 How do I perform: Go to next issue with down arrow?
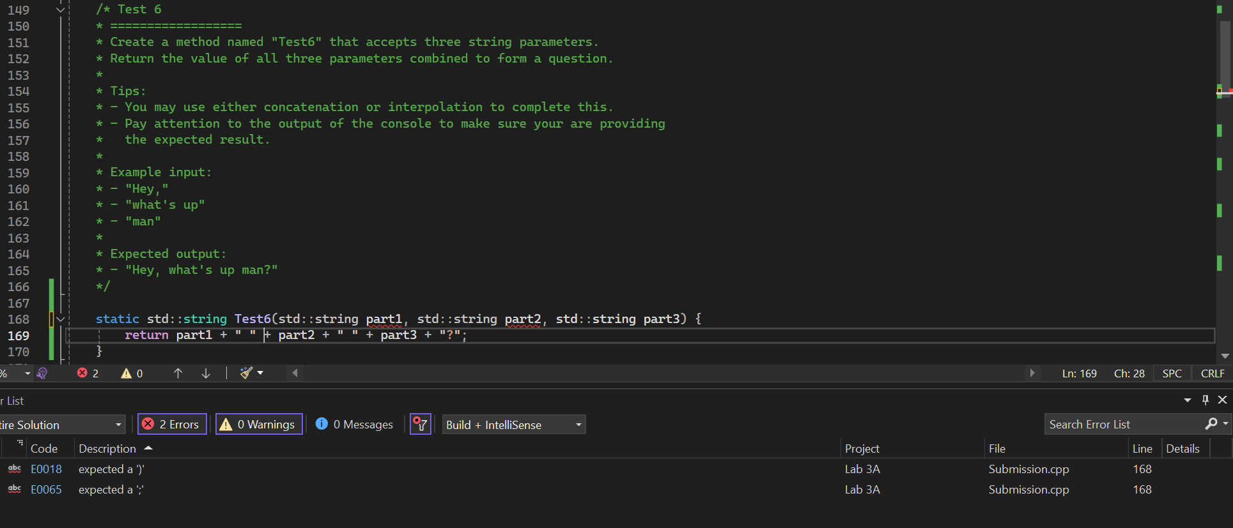(206, 373)
